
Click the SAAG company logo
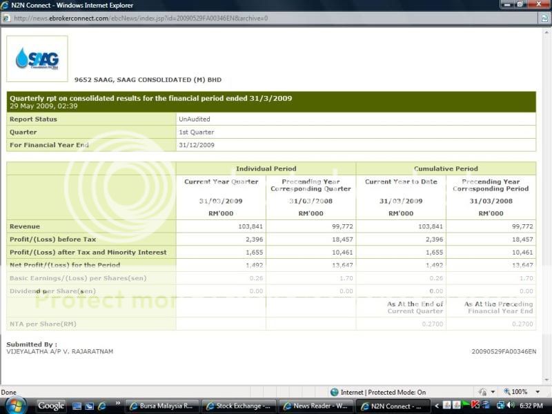tap(37, 59)
